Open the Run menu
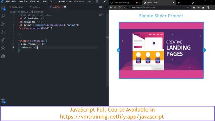Viewport: 215px width, 121px height. click(x=45, y=1)
